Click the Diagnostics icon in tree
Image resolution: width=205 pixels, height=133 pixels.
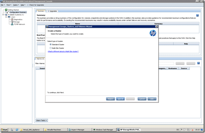(12, 19)
